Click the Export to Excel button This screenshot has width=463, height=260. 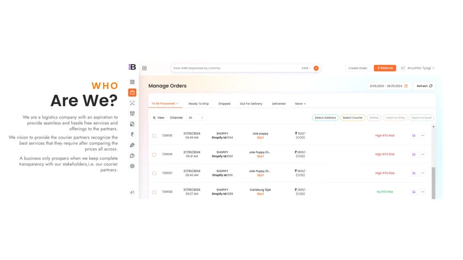pos(421,118)
